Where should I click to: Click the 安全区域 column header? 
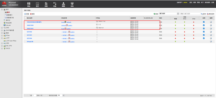64,18
